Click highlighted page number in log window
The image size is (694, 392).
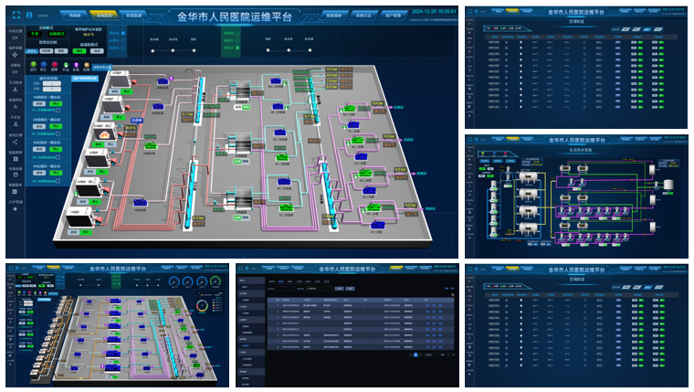tap(415, 355)
